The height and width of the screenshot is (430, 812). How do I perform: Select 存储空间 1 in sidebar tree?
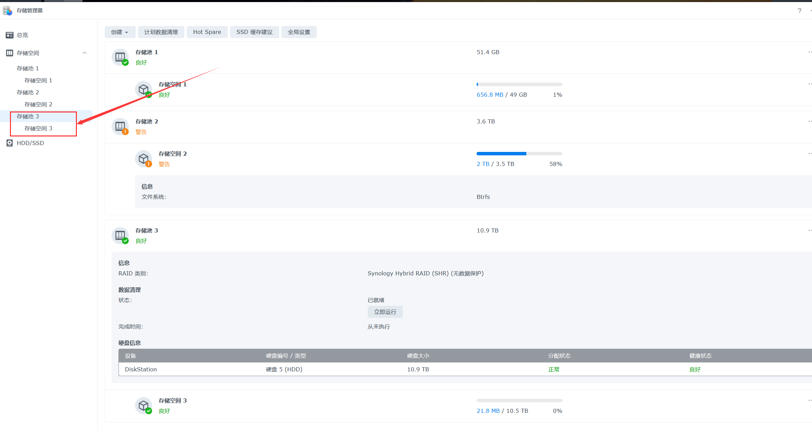(38, 80)
